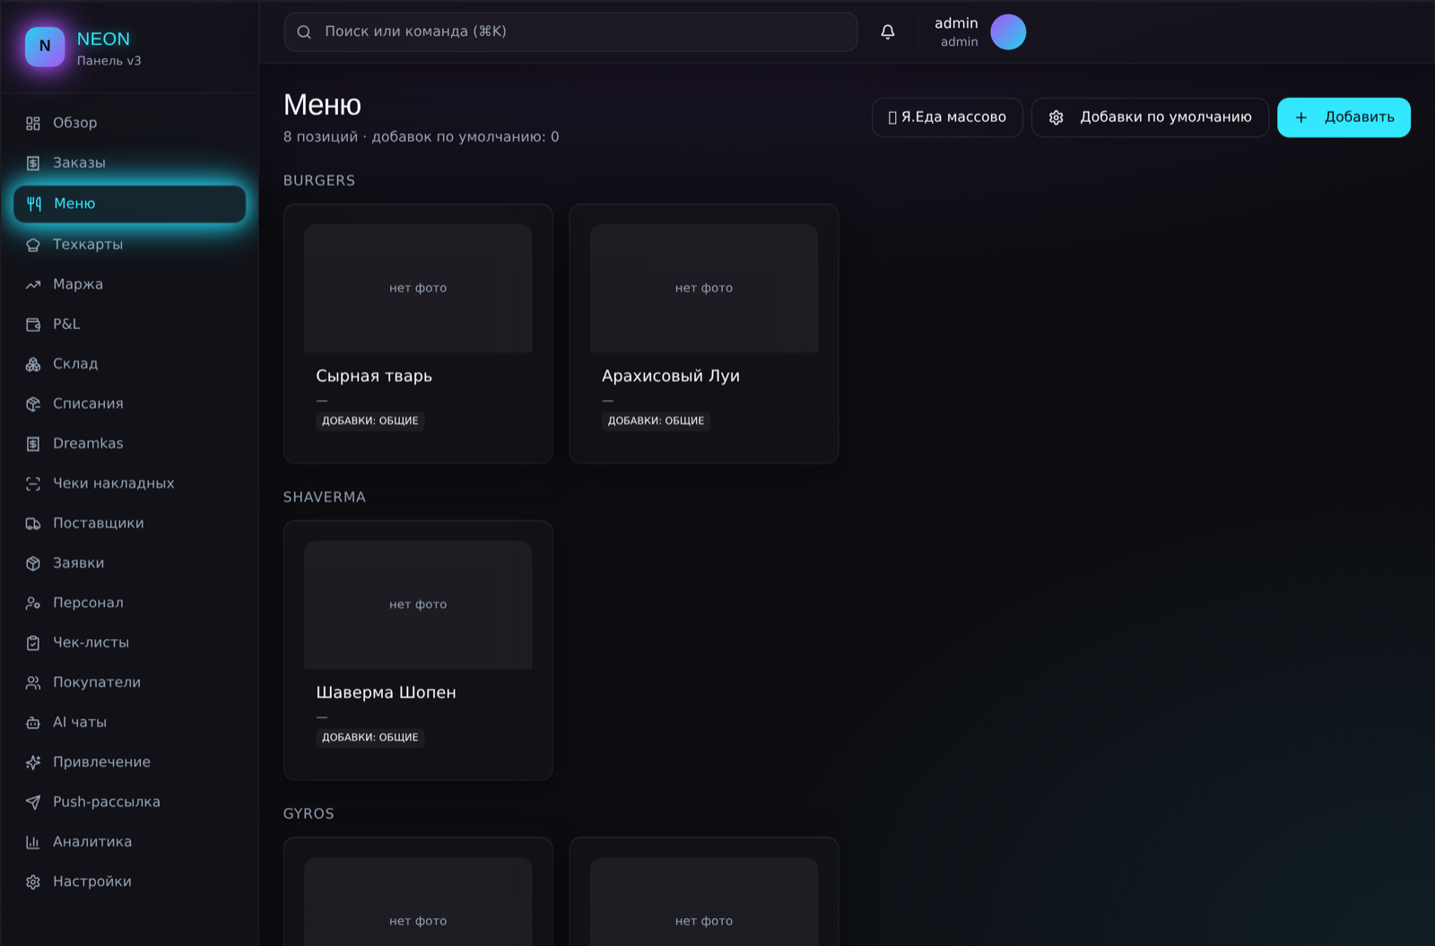1435x946 pixels.
Task: Click the search magnifier icon
Action: click(304, 32)
